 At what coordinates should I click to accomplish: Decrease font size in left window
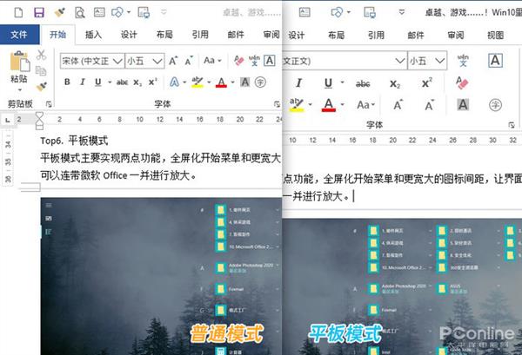[x=189, y=61]
